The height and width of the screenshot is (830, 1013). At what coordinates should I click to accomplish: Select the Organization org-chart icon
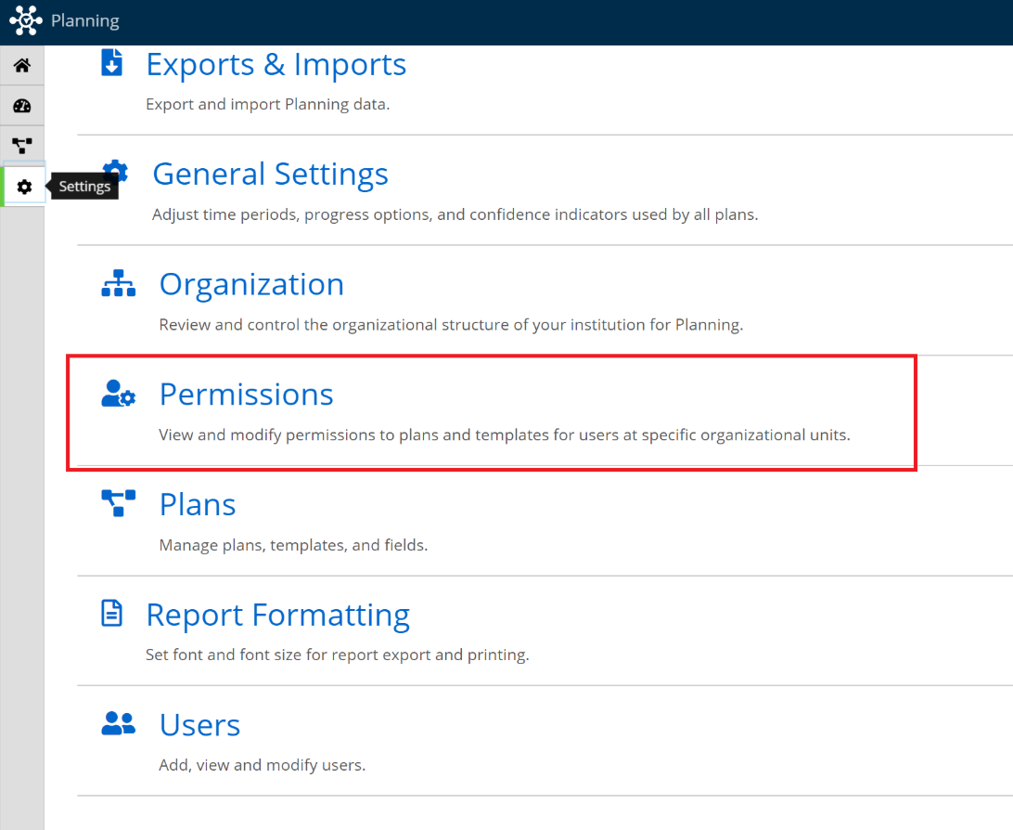(118, 282)
